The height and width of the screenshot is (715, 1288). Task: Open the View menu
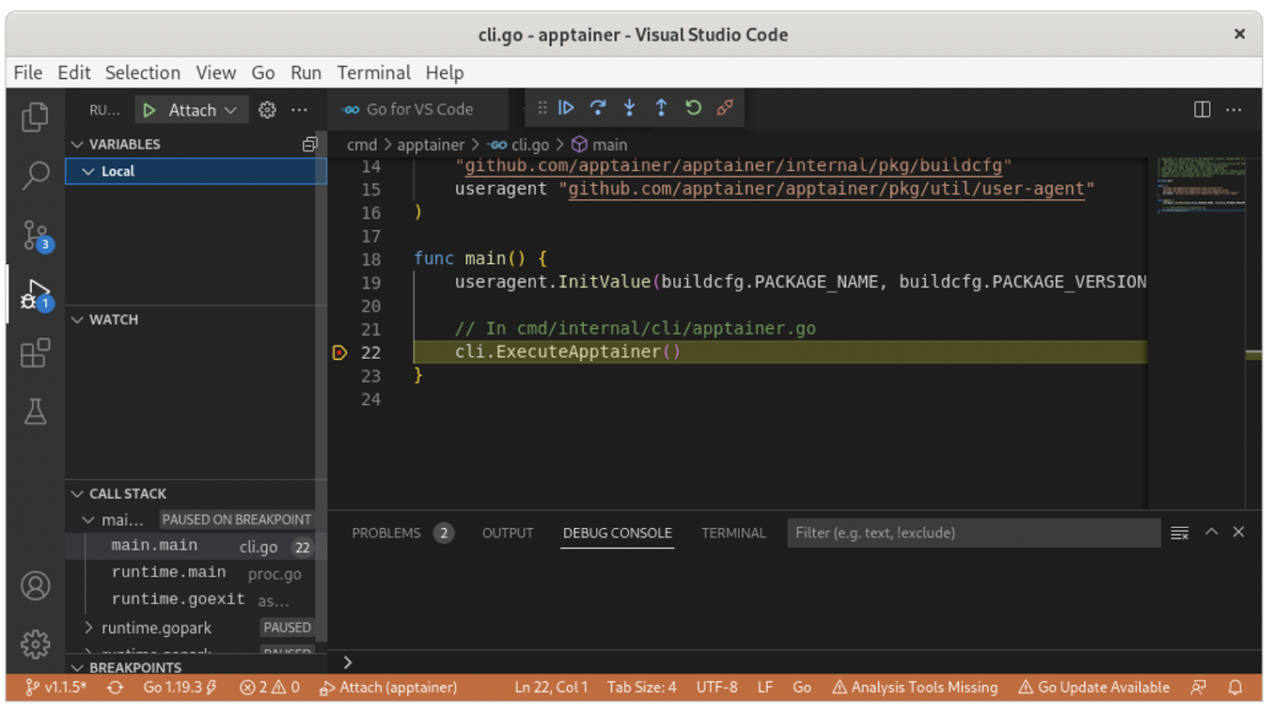tap(216, 72)
